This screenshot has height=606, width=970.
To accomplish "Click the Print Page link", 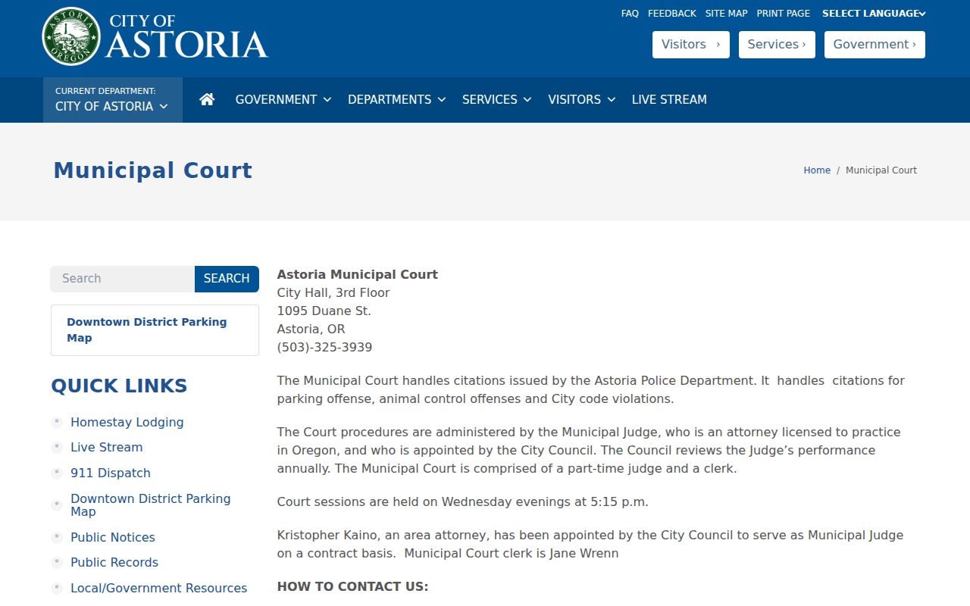I will (x=784, y=14).
